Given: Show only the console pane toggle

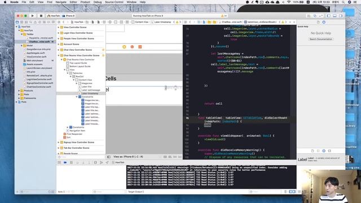Looking at the screenshot, I should tap(294, 192).
